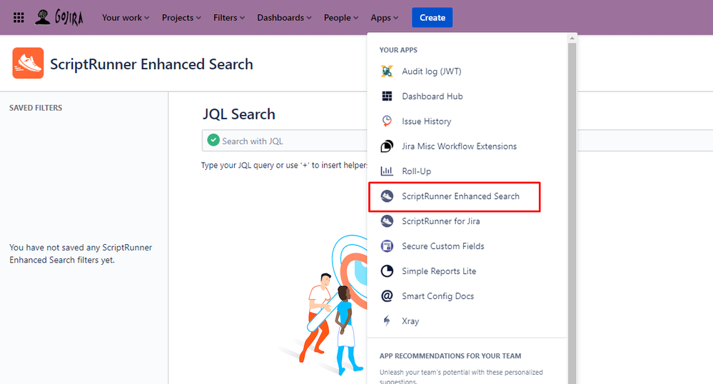Click the ScriptRunner for Jira icon
This screenshot has width=713, height=384.
click(x=387, y=221)
